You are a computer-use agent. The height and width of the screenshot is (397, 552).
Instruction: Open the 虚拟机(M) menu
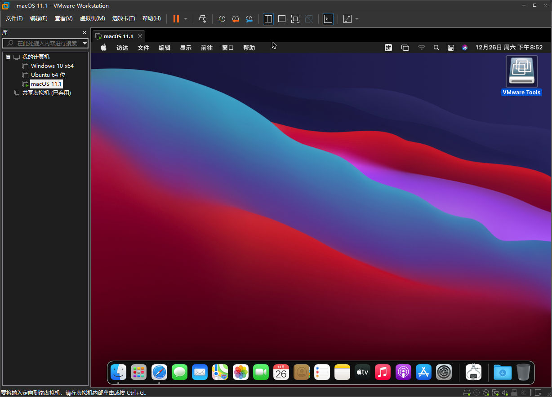[x=92, y=18]
